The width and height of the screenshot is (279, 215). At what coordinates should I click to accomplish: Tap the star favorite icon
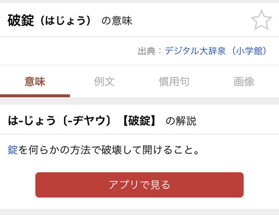pos(262,20)
